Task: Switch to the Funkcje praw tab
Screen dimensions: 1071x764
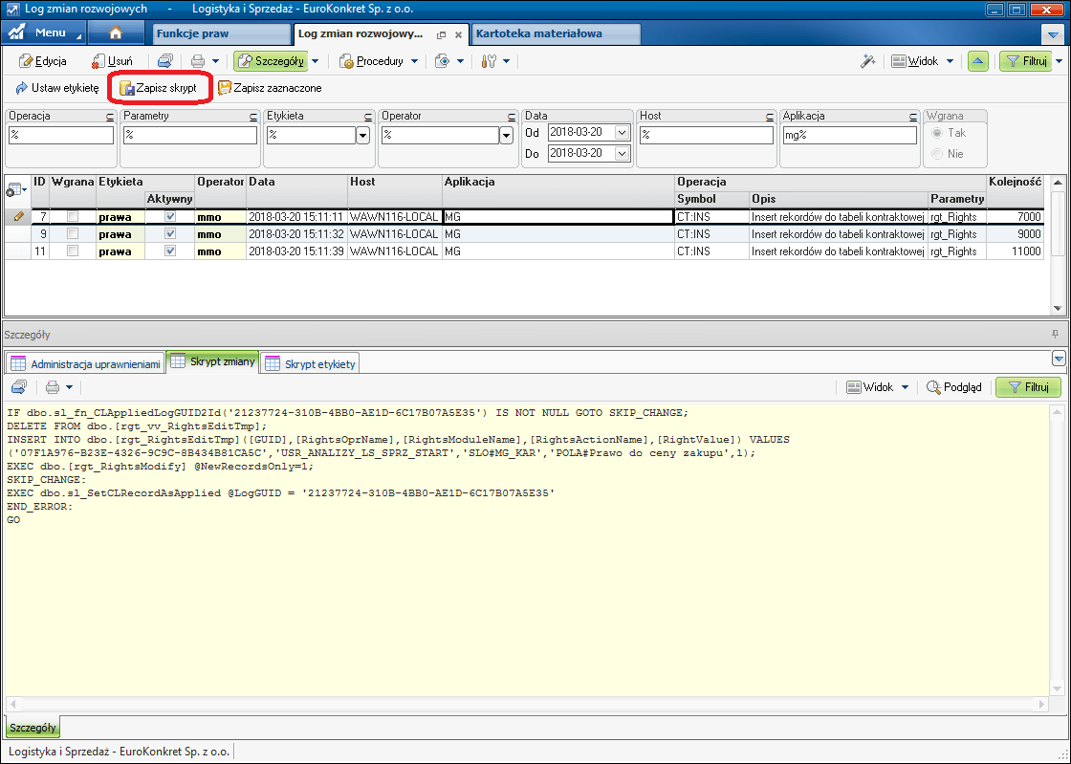Action: click(223, 33)
